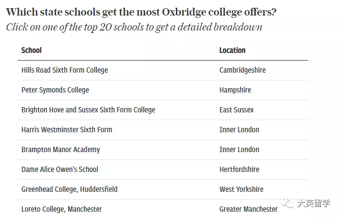Open Hills Road Sixth Form College breakdown
This screenshot has height=218, width=341.
click(x=64, y=70)
